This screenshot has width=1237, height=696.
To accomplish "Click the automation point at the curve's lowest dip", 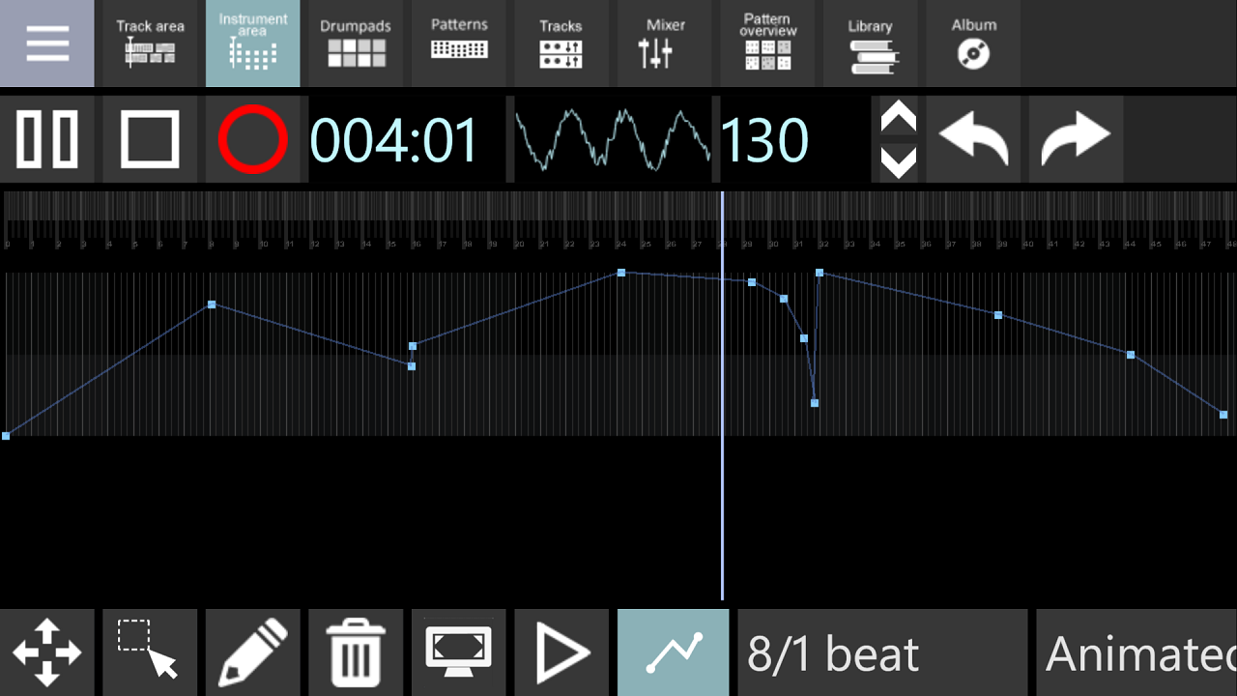I will [815, 403].
